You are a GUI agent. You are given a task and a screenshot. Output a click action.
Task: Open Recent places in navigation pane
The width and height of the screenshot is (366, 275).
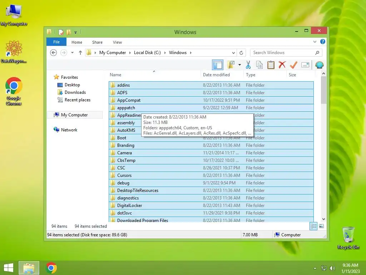(77, 100)
